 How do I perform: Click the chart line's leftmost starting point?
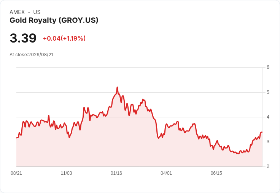(x=17, y=138)
